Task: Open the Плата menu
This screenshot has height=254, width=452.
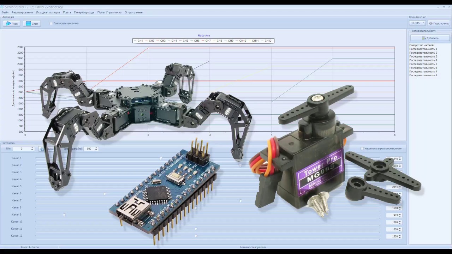Action: click(x=67, y=12)
